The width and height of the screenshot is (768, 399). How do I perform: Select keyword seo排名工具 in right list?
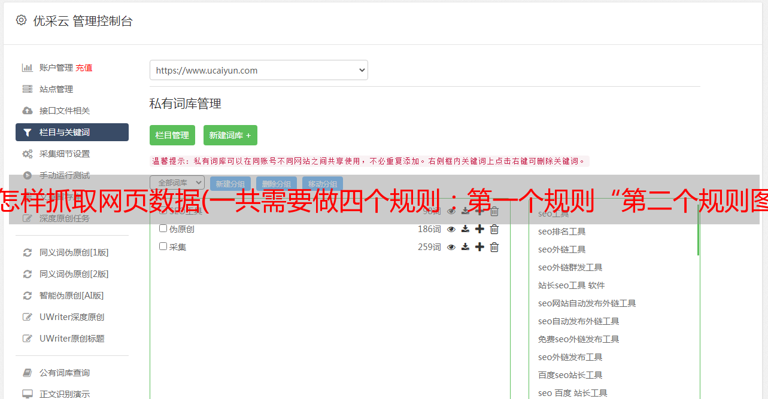click(x=562, y=232)
